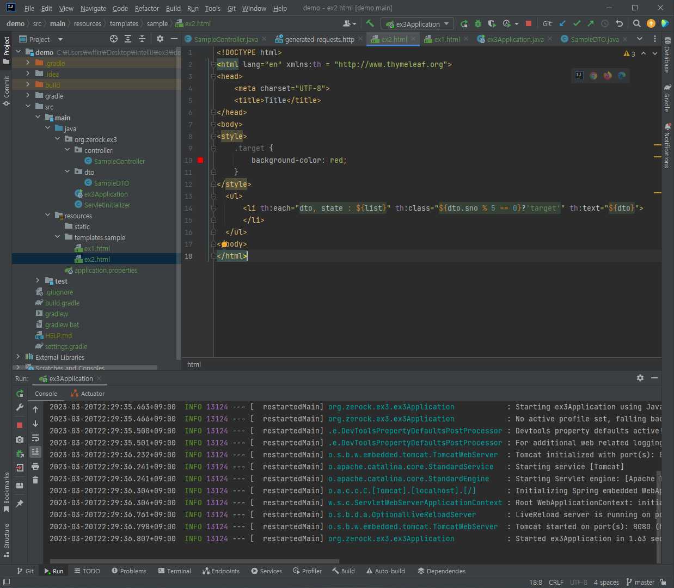Rerun ex3Application from the main toolbar
Viewport: 674px width, 588px height.
click(x=464, y=23)
